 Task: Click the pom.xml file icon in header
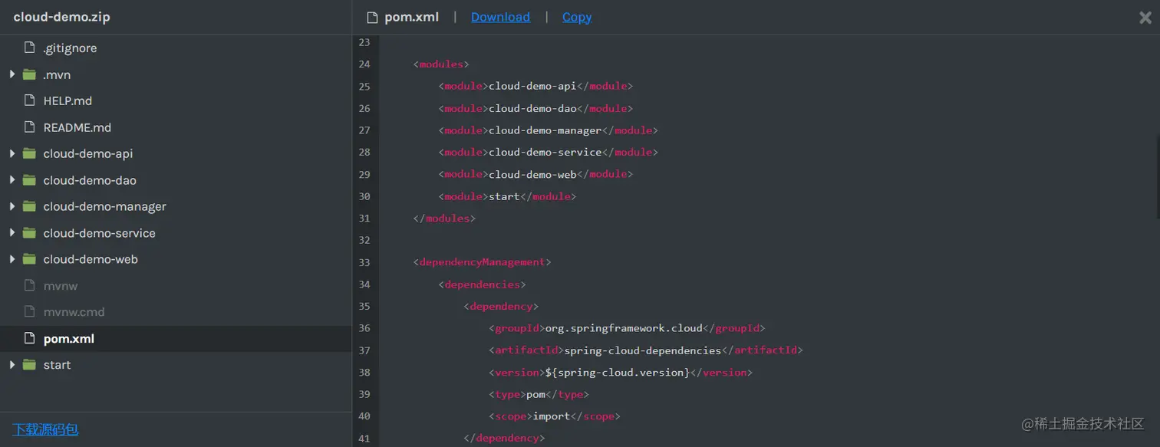point(373,18)
